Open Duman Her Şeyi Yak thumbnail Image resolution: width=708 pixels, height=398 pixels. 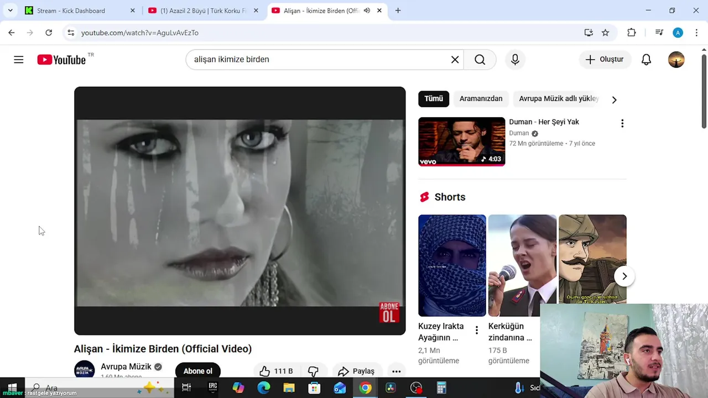(x=461, y=142)
